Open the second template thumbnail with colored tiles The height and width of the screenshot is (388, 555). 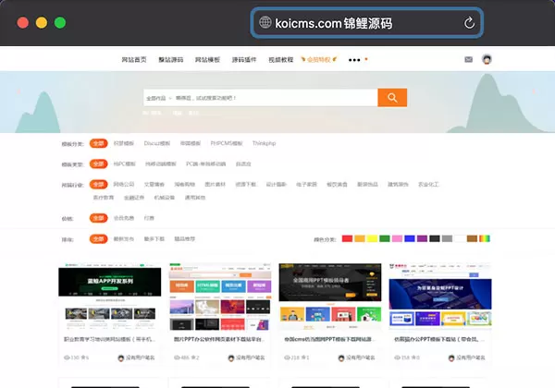220,297
